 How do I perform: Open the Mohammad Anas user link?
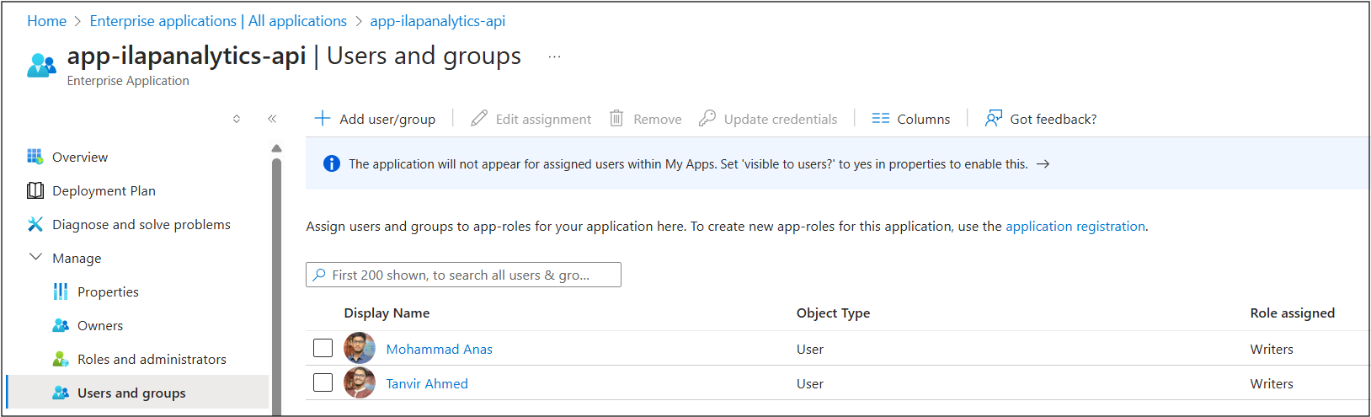pyautogui.click(x=439, y=349)
